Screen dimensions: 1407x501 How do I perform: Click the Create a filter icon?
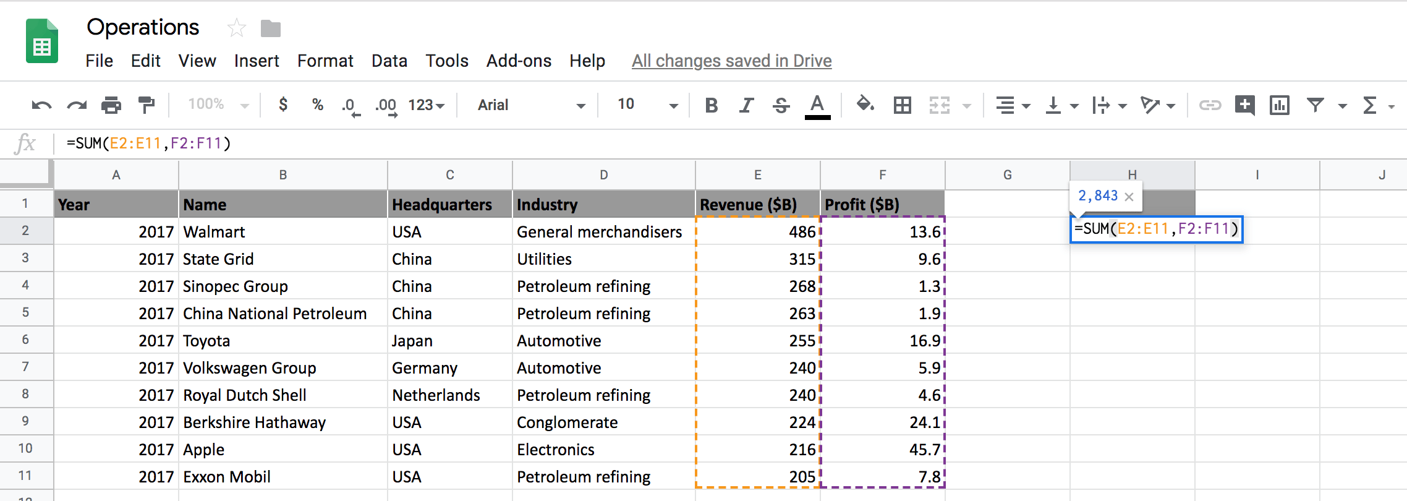(x=1316, y=105)
